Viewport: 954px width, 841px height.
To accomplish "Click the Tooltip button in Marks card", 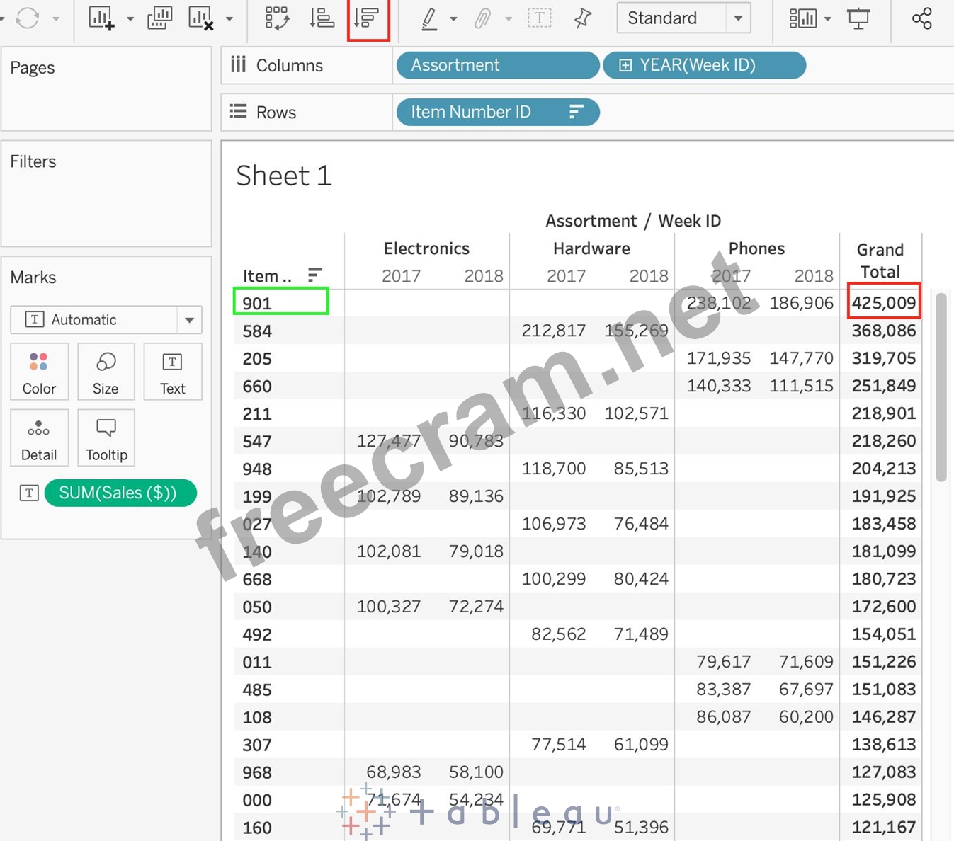I will point(106,438).
